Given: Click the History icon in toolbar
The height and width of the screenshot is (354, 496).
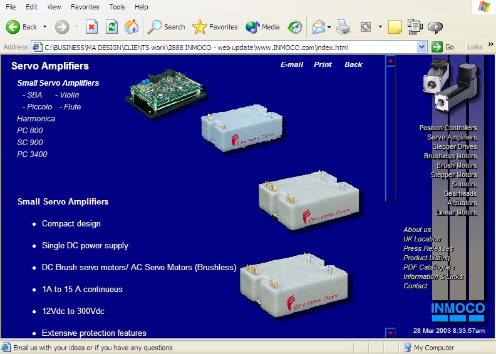Looking at the screenshot, I should click(x=295, y=27).
